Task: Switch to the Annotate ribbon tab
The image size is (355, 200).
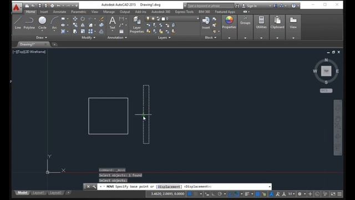Action: tap(59, 12)
